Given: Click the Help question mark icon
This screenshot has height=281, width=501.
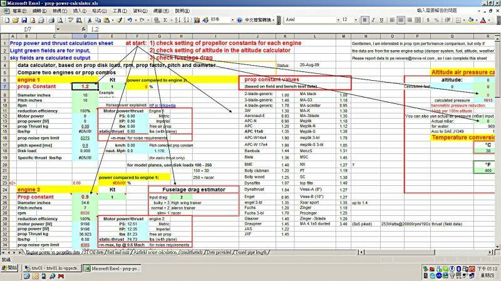Looking at the screenshot, I should pos(240,20).
